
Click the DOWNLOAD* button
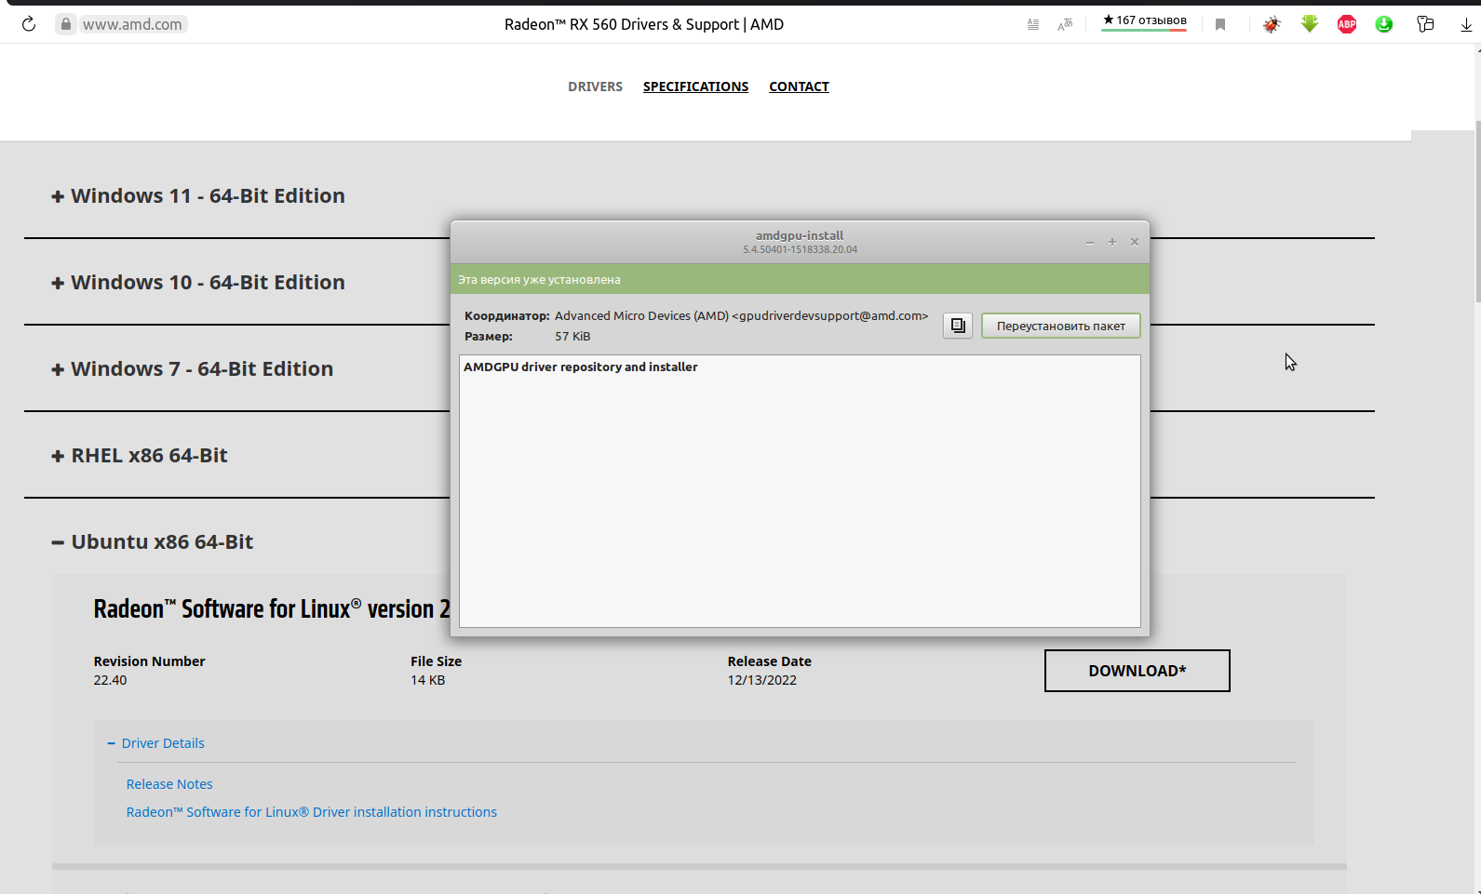point(1137,671)
